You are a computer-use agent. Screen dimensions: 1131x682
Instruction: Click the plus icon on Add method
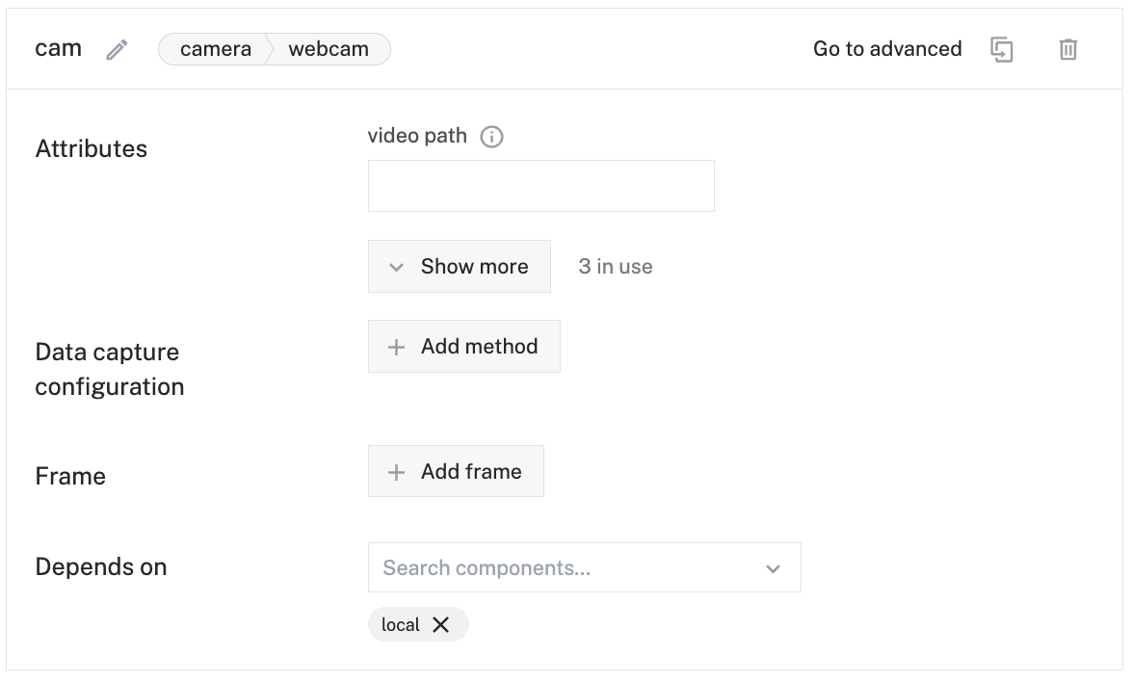click(396, 348)
